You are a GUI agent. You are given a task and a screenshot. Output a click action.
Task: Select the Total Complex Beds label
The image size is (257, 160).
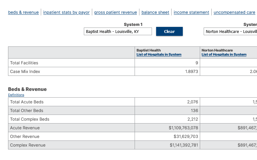pyautogui.click(x=30, y=119)
